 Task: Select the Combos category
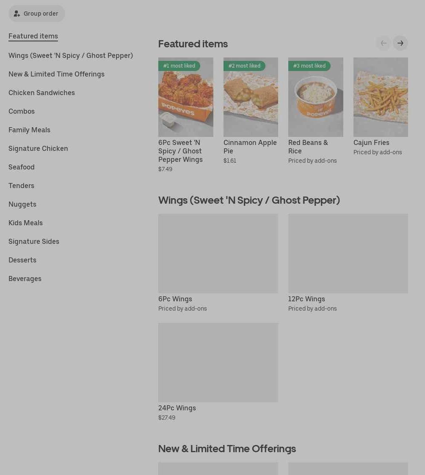(22, 112)
